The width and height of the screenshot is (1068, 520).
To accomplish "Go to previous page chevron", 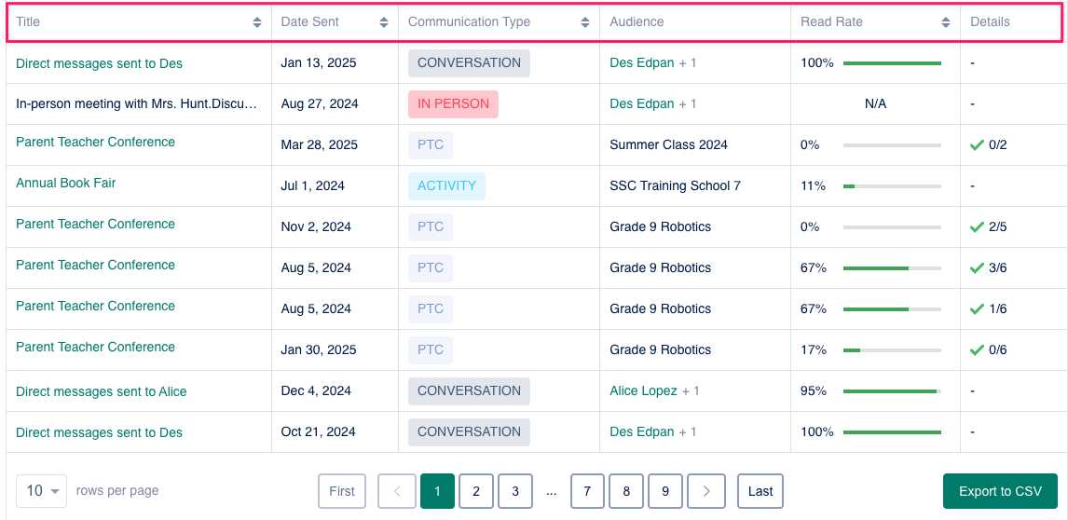I will 397,491.
